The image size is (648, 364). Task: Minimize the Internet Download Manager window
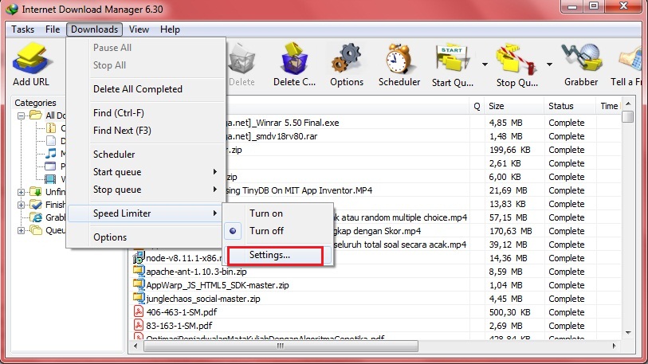pyautogui.click(x=572, y=6)
